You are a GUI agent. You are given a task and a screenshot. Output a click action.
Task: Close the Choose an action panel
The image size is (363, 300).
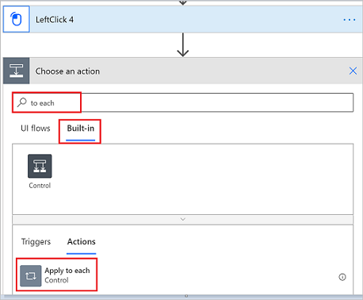(353, 71)
